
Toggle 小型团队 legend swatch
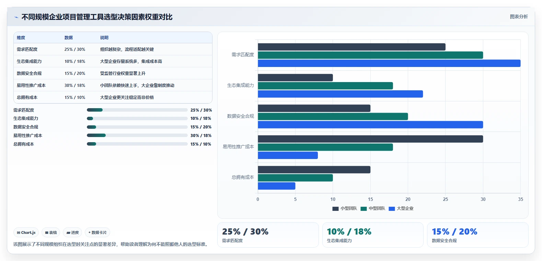tap(335, 208)
